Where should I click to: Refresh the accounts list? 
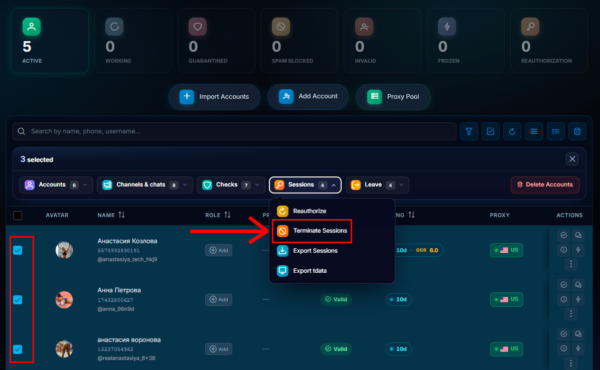[512, 131]
